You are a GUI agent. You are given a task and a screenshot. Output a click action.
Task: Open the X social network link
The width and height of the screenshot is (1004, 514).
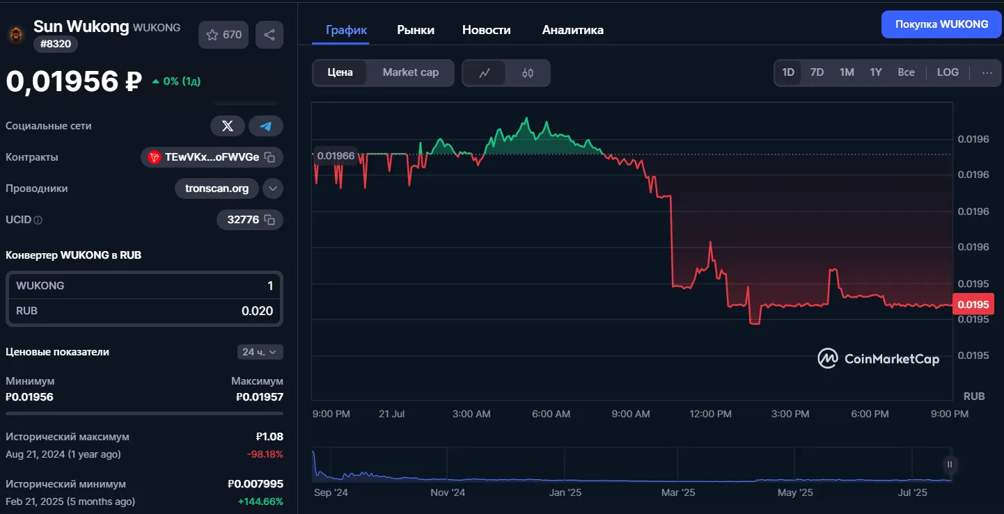point(228,126)
